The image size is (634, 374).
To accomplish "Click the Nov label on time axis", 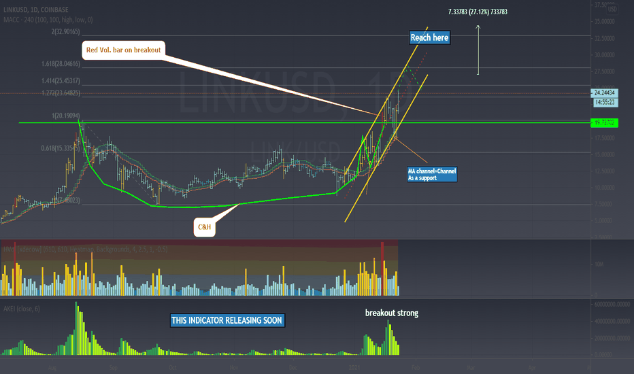I will [x=234, y=367].
